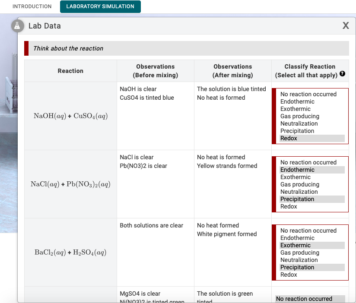The width and height of the screenshot is (356, 303).
Task: Click the Observations (After mixing) header
Action: [x=233, y=71]
